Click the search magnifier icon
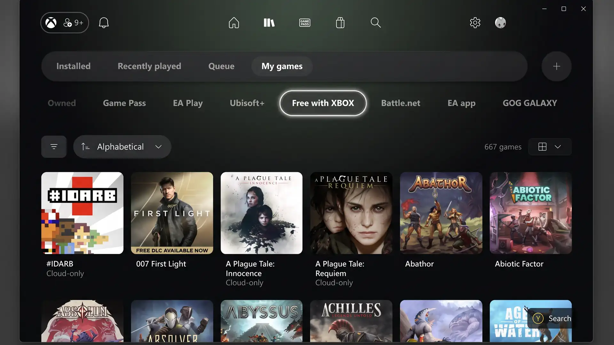Screen dimensions: 614x345 375,23
